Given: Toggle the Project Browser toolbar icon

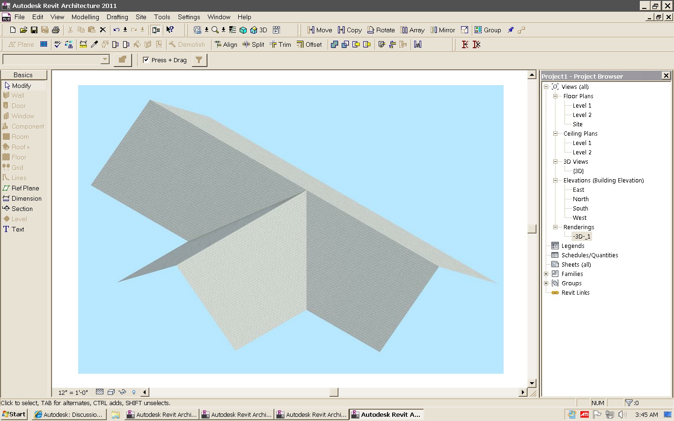Looking at the screenshot, I should [x=156, y=30].
